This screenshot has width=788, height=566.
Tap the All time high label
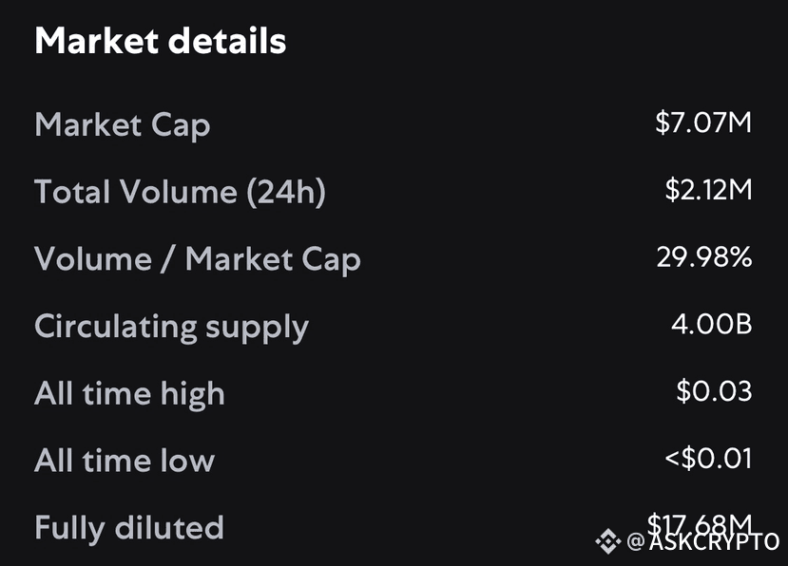click(x=129, y=394)
